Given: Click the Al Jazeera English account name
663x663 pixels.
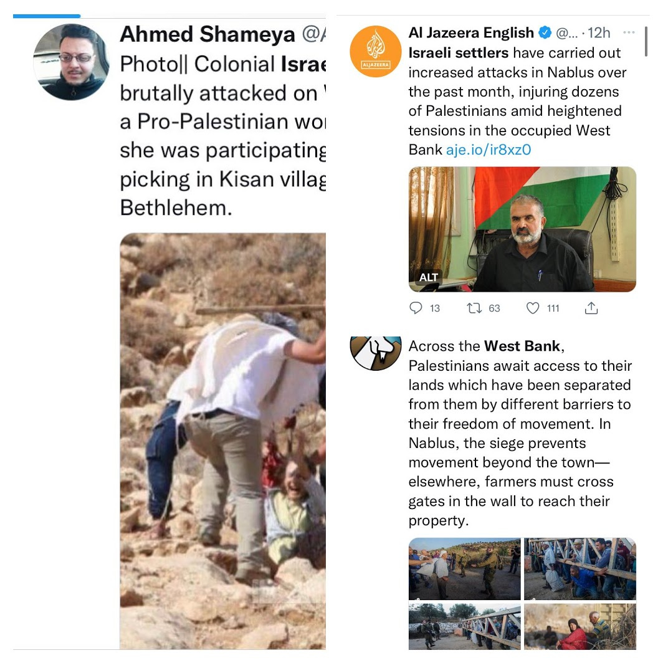Looking at the screenshot, I should 471,32.
